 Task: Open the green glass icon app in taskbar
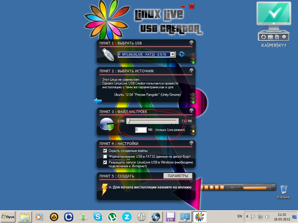pos(83,217)
